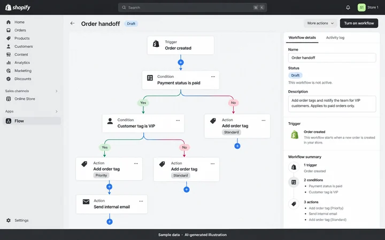The image size is (385, 240).
Task: Click the green Shopify bag in Trigger section
Action: click(295, 134)
